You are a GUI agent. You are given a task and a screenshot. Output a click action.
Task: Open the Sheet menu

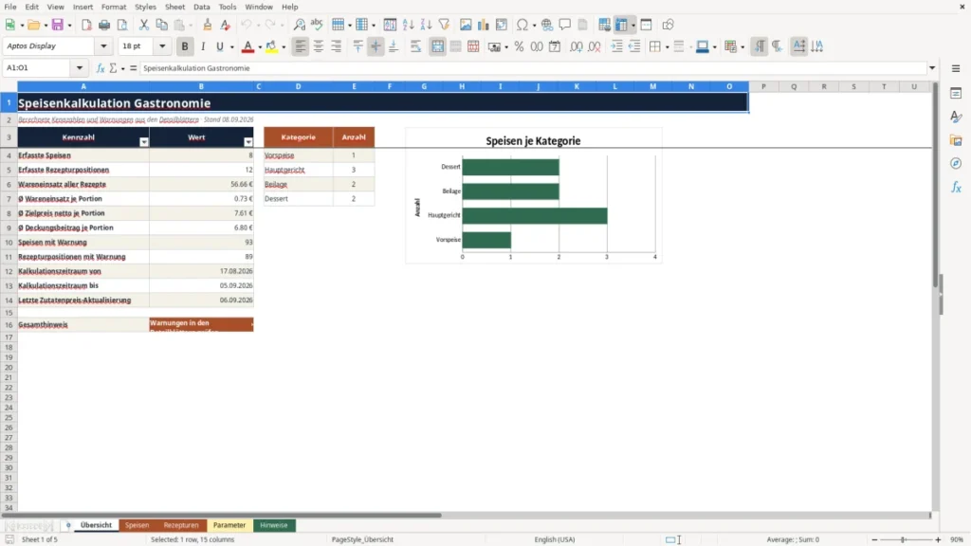(174, 7)
